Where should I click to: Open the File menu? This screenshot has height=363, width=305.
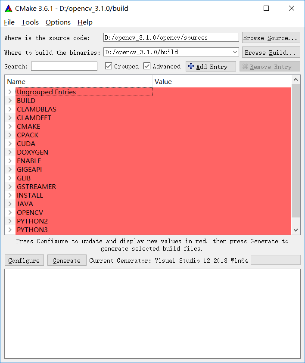(x=9, y=22)
